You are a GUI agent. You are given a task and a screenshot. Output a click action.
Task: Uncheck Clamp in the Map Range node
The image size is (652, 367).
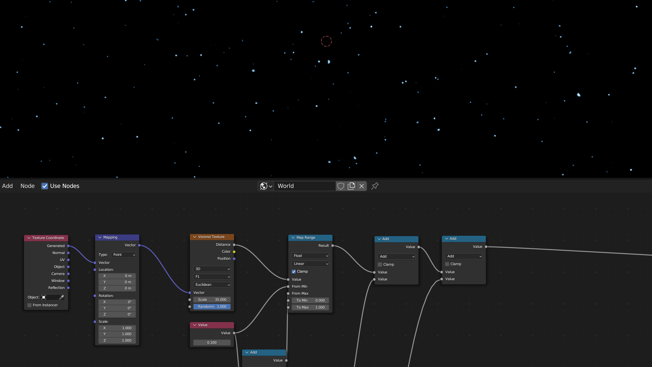[294, 272]
